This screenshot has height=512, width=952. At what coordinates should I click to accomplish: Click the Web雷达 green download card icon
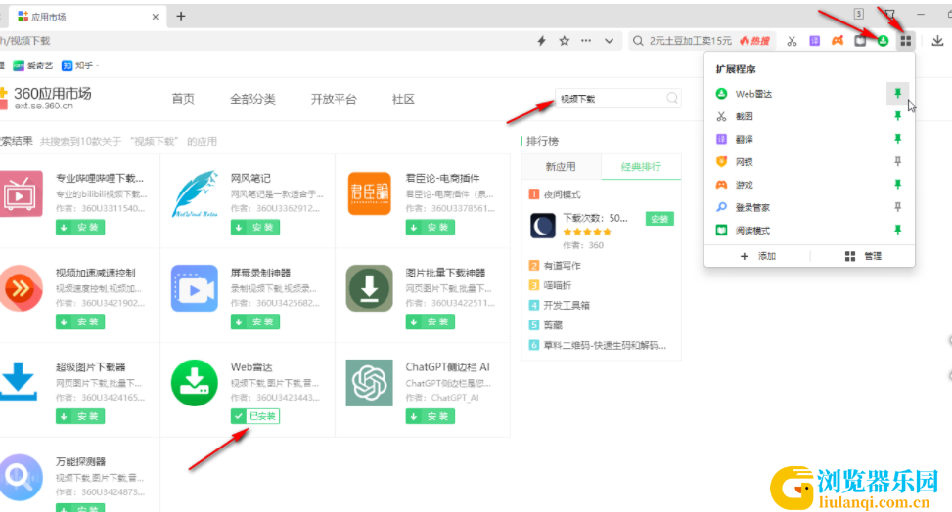click(195, 383)
